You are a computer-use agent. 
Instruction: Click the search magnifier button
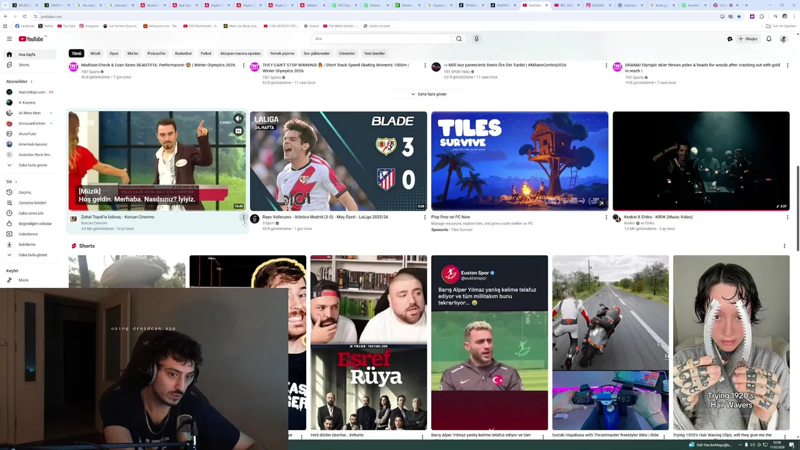[459, 39]
